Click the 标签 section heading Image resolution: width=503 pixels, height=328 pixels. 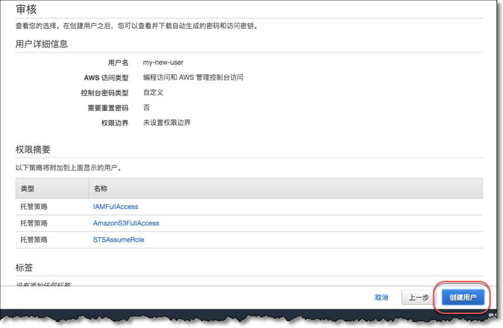point(24,267)
